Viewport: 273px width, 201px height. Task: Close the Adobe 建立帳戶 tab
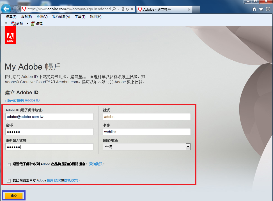point(189,10)
